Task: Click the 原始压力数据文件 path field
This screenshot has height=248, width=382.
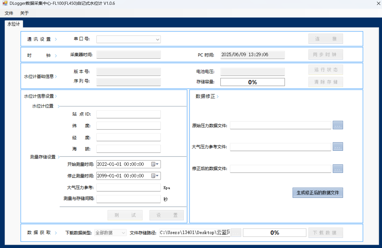Action: [x=281, y=125]
